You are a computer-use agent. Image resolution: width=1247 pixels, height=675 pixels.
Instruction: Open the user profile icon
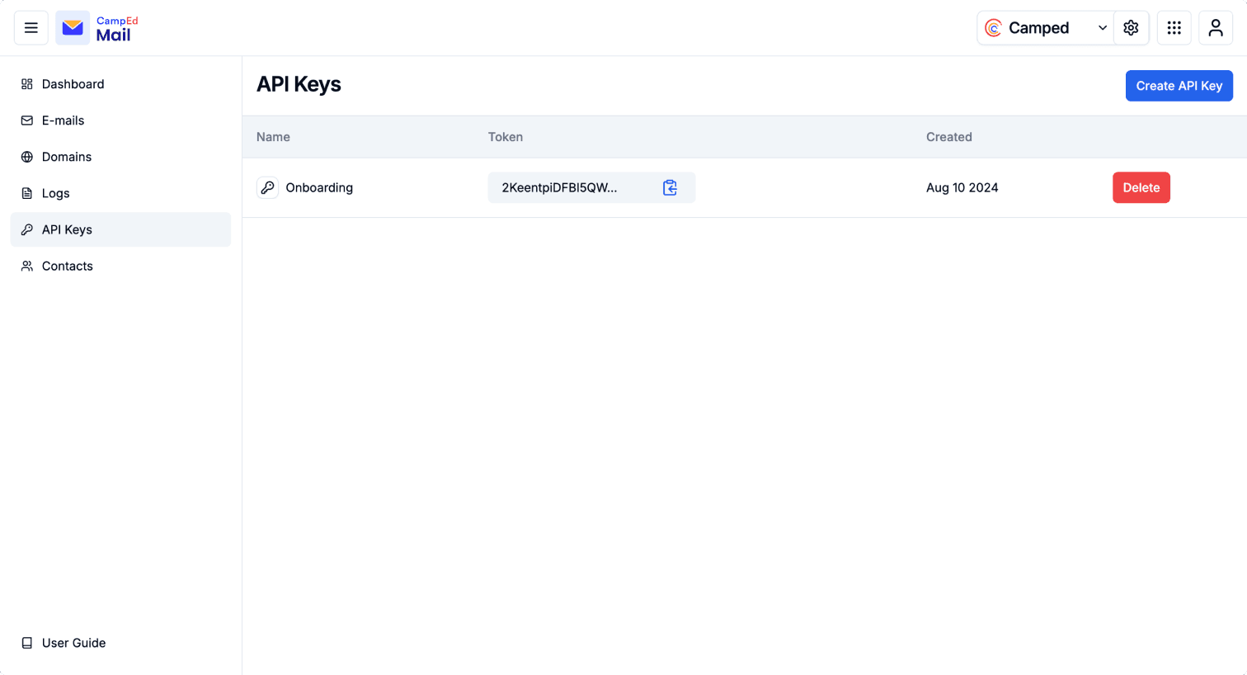coord(1216,28)
